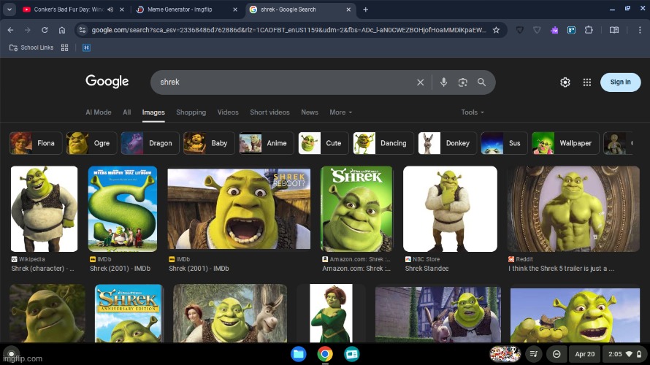Switch to the News tab

310,112
